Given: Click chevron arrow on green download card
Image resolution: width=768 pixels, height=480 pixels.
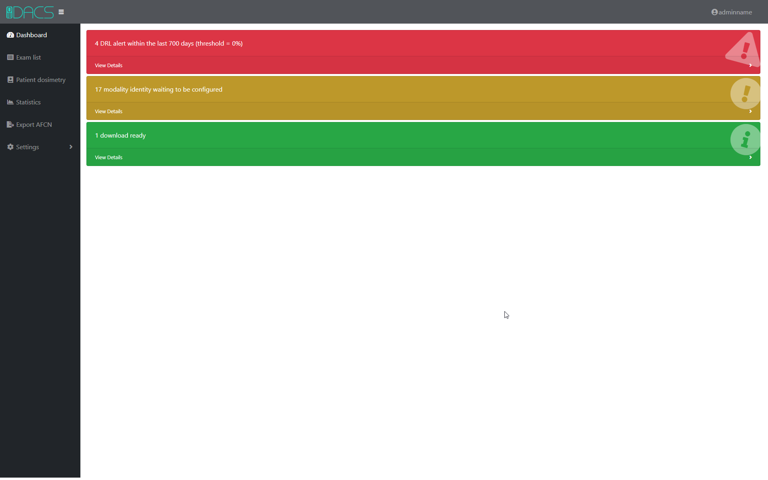Looking at the screenshot, I should click(x=750, y=158).
